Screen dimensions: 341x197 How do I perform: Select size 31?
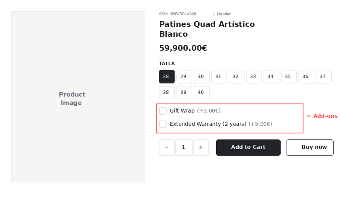pos(219,77)
